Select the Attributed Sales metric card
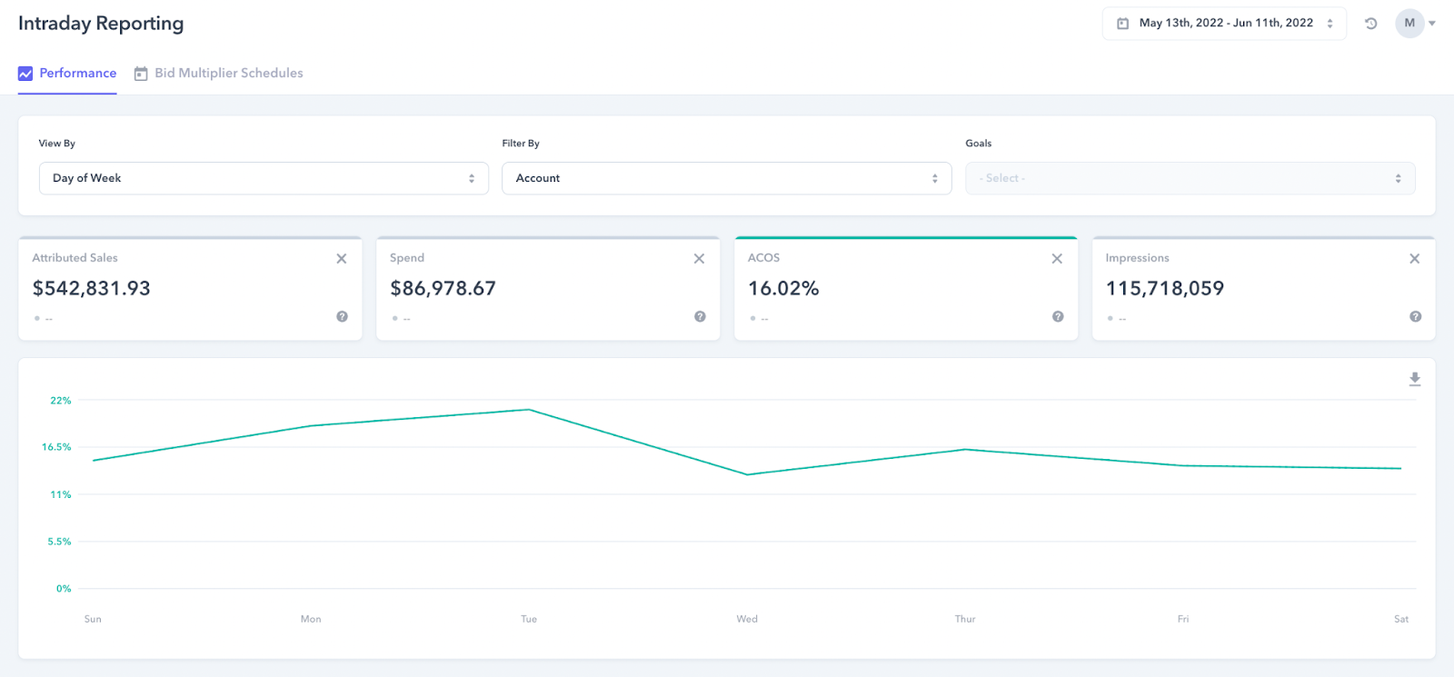1454x677 pixels. click(190, 289)
